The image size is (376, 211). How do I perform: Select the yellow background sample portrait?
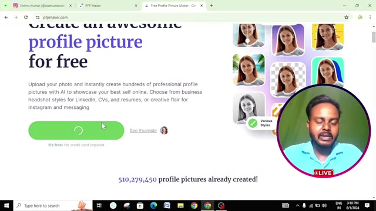(x=328, y=37)
